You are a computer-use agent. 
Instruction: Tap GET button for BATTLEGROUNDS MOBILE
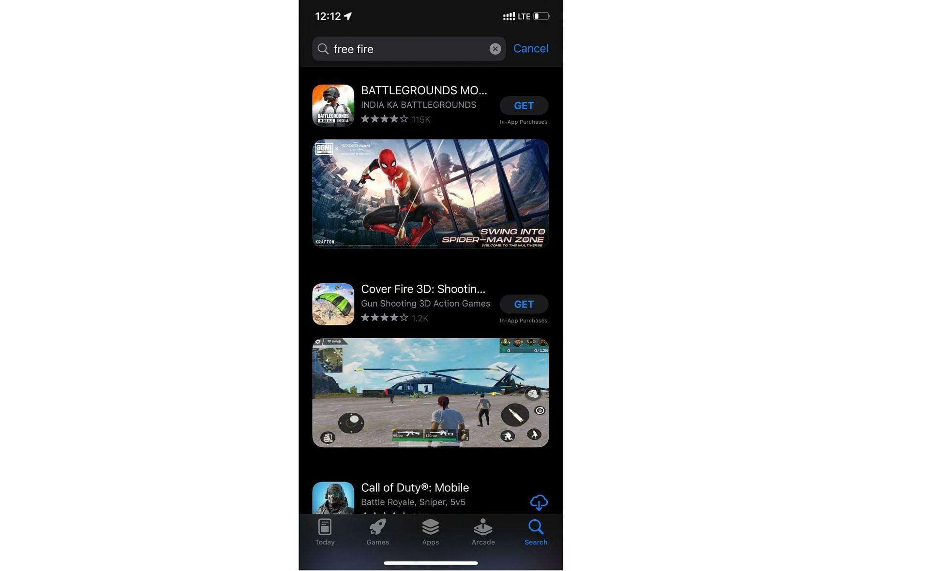(x=524, y=105)
